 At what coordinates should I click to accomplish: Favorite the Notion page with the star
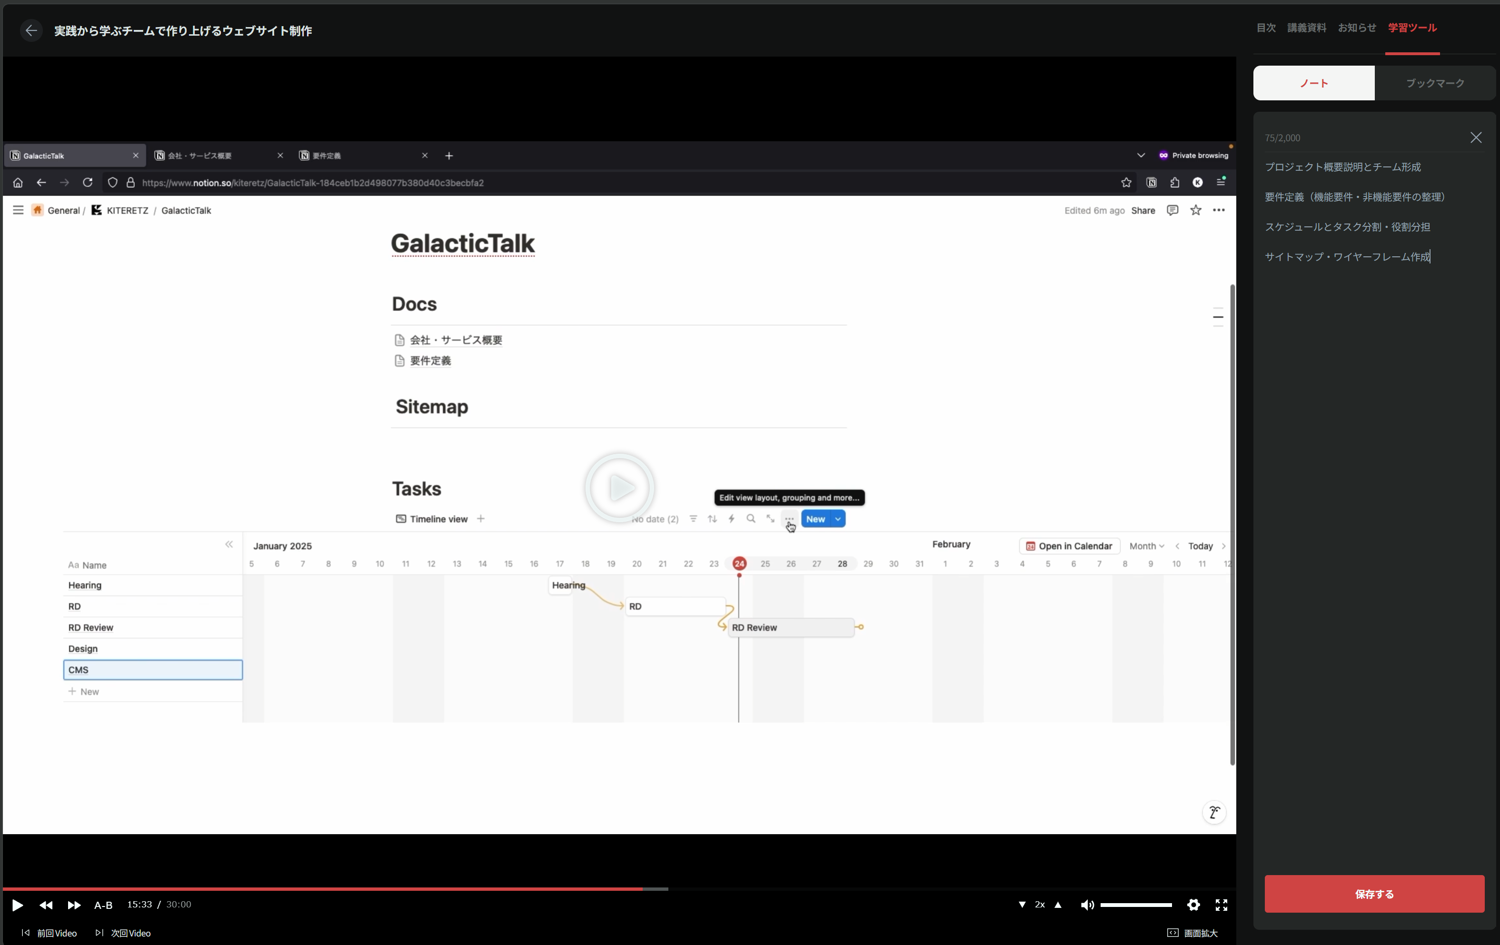1195,210
